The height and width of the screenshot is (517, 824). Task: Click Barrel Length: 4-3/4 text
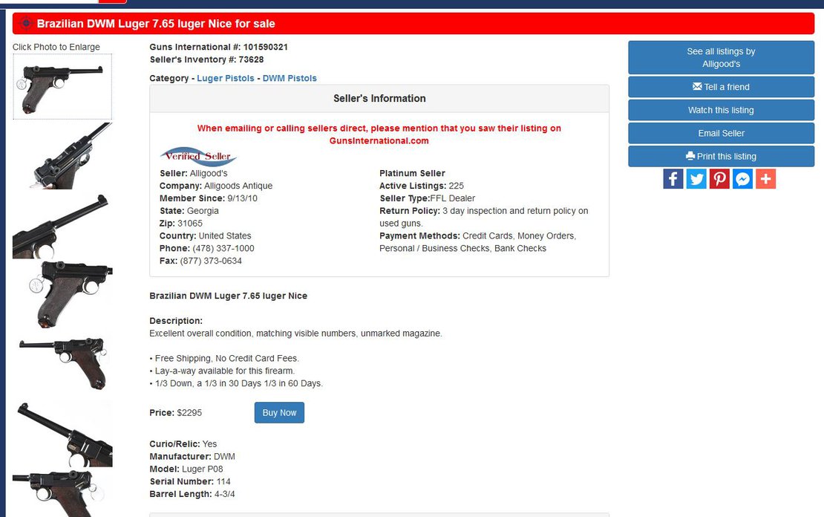192,494
